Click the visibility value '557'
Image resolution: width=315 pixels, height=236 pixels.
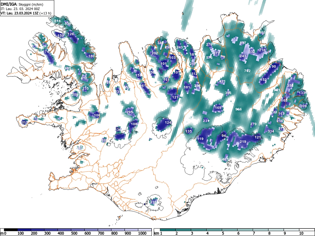243,43
